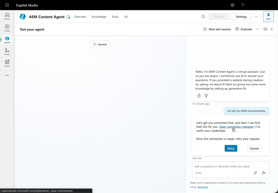
Task: Switch to the Tools tab
Action: (115, 17)
